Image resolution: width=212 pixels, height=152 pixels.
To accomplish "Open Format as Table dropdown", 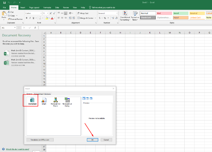I will (135, 16).
